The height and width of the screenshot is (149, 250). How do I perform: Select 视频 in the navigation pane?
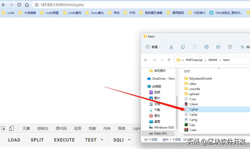(155, 92)
